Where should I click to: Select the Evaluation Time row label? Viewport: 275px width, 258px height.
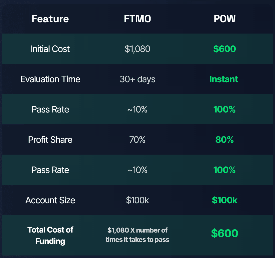tap(50, 79)
